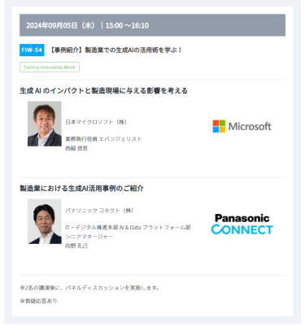Click the session title about 製造業での生成AI
Screen dimensions: 305x327
[x=115, y=50]
